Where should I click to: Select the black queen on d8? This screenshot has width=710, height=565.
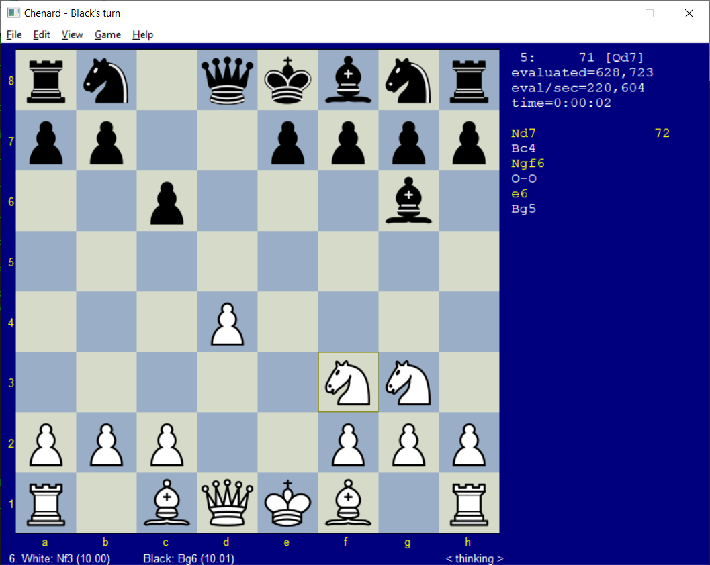(227, 81)
